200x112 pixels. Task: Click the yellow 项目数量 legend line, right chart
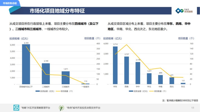pyautogui.click(x=151, y=91)
